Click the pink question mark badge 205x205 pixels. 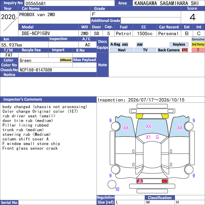[x=198, y=50]
